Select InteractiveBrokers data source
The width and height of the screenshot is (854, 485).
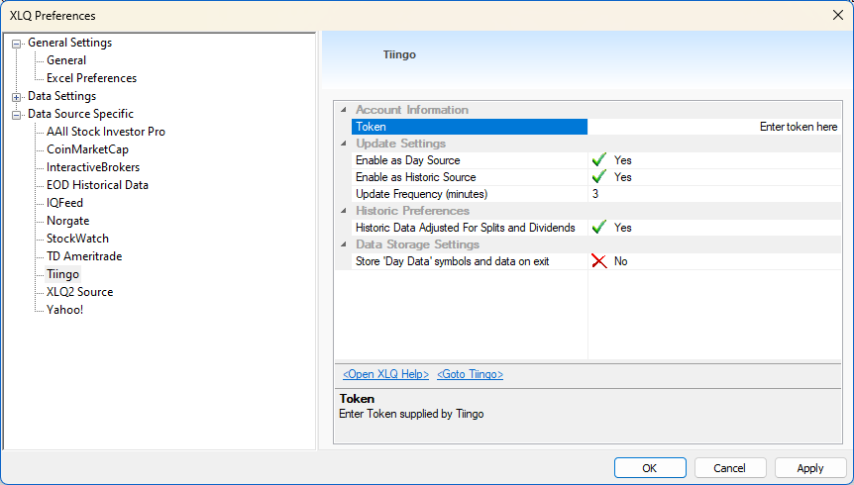(x=93, y=167)
